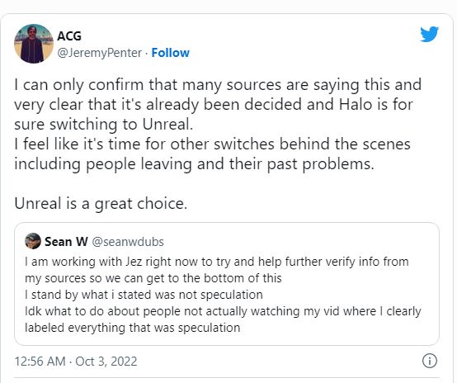Image resolution: width=457 pixels, height=383 pixels.
Task: Open Sean W's small avatar
Action: tap(33, 241)
